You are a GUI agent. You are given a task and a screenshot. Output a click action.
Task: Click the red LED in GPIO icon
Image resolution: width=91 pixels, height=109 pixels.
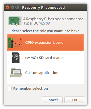coord(20,39)
